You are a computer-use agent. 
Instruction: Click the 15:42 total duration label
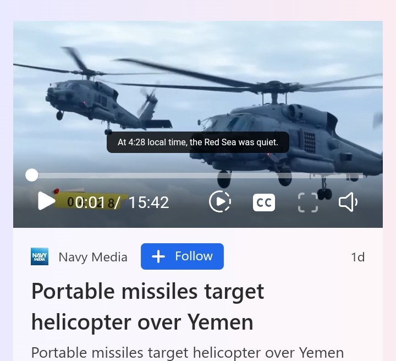click(x=148, y=203)
